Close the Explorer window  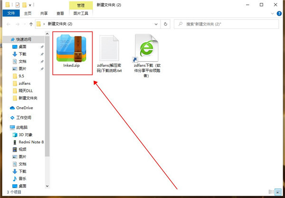(275, 5)
